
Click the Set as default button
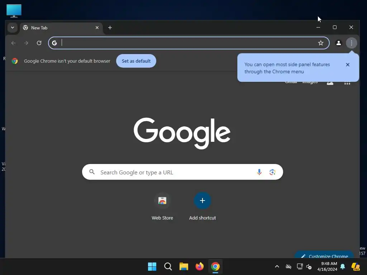click(136, 61)
